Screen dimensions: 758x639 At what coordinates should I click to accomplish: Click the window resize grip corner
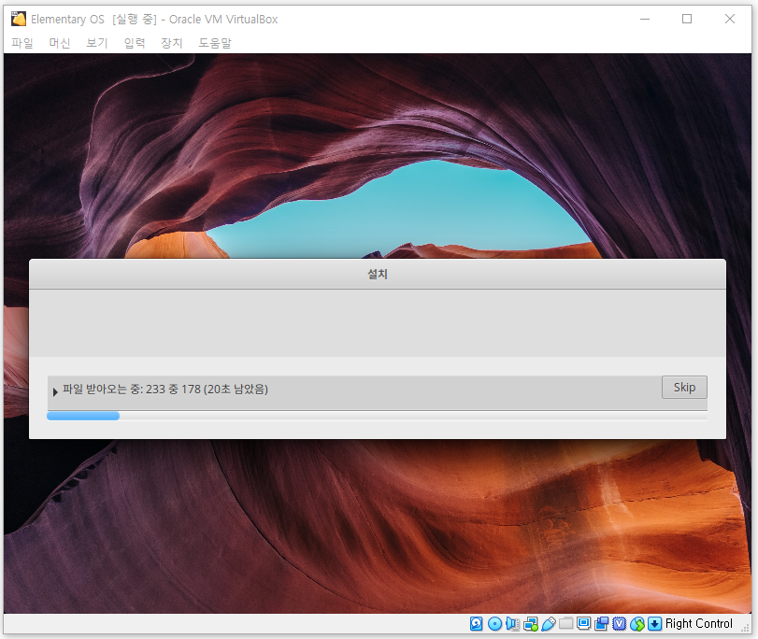coord(745,628)
